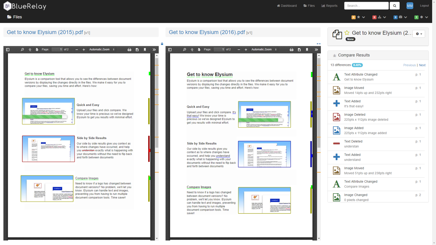Image resolution: width=436 pixels, height=245 pixels.
Task: Click the swap documents arrows icon
Action: pyautogui.click(x=319, y=44)
